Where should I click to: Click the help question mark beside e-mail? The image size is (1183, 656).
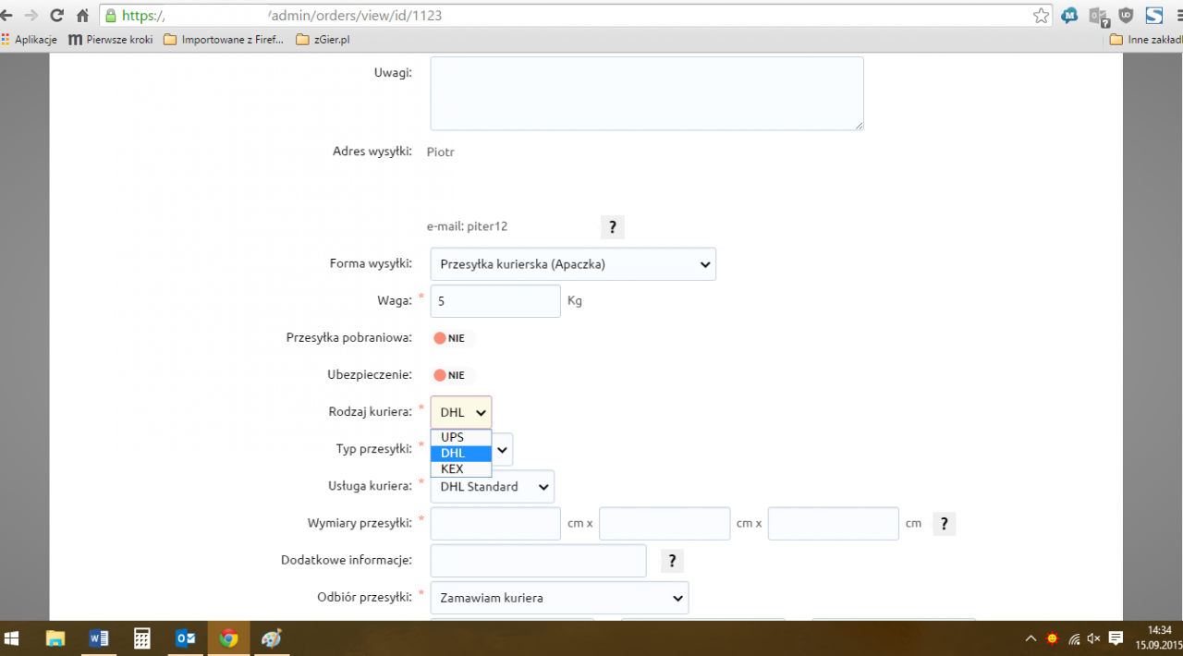coord(613,227)
